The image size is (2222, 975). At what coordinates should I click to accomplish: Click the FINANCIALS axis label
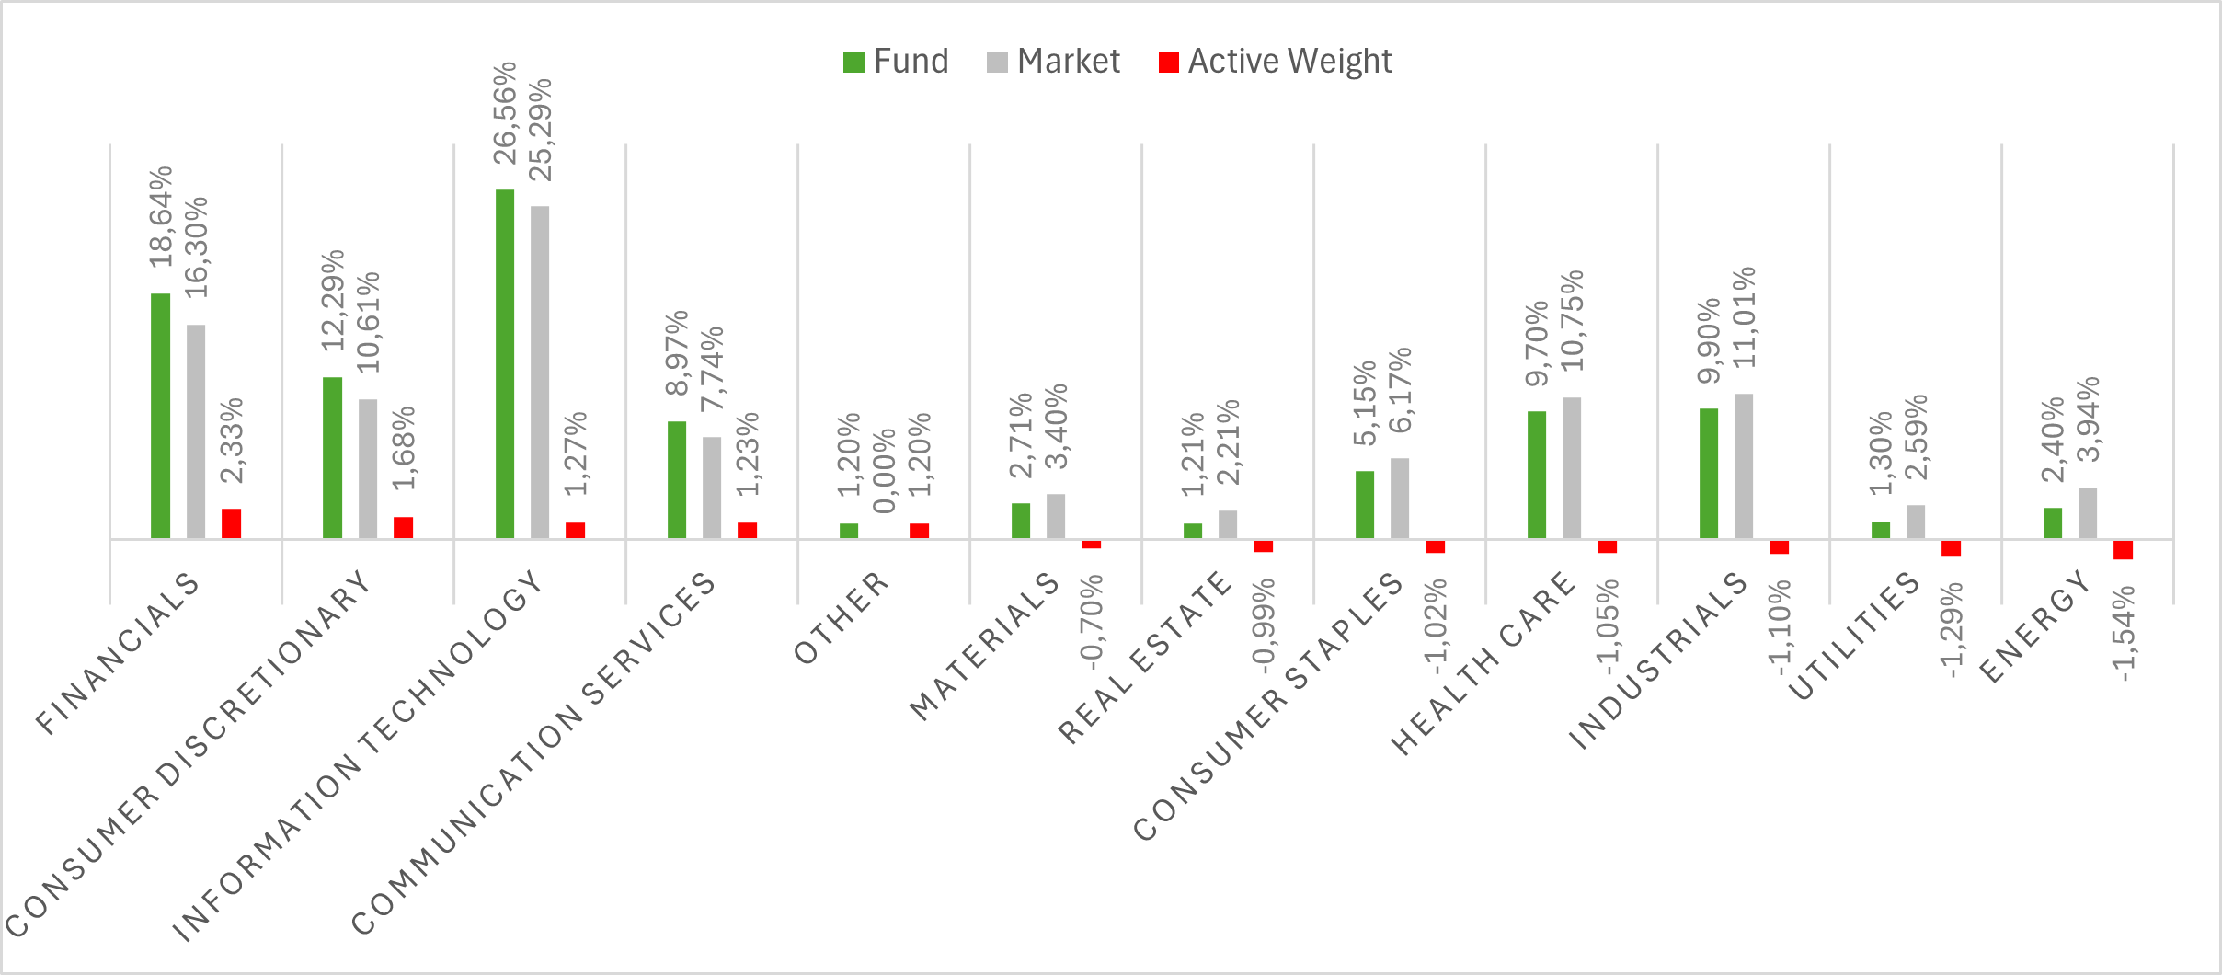pos(118,654)
